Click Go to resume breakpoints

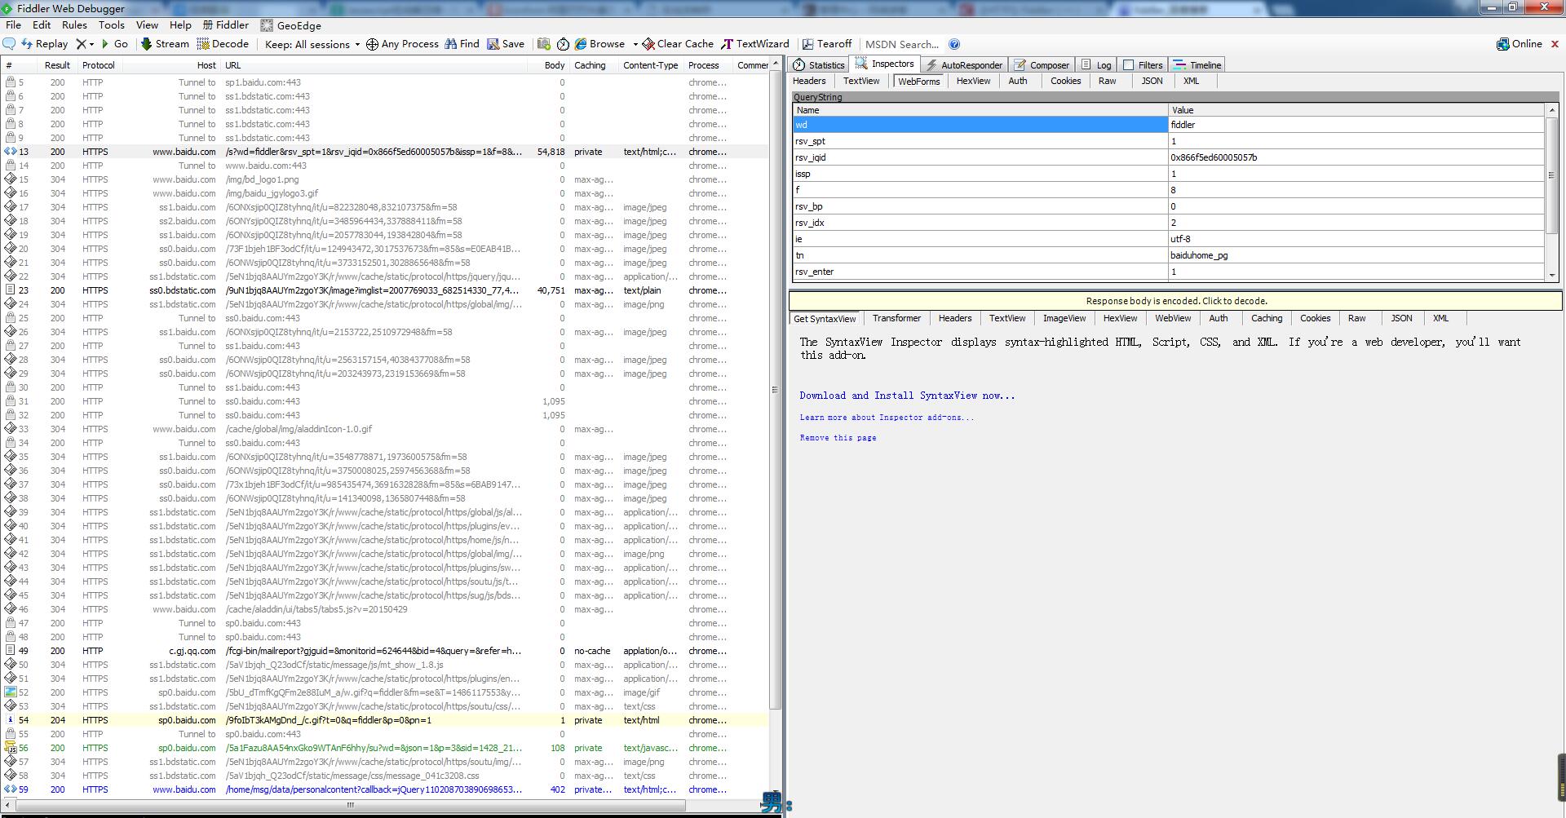114,44
